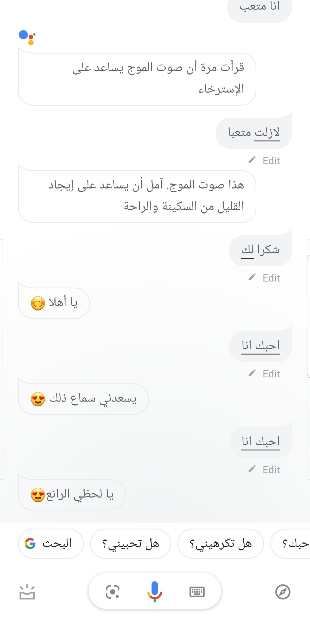Click the Google G logo in البحث chip
This screenshot has height=619, width=310.
pyautogui.click(x=30, y=543)
